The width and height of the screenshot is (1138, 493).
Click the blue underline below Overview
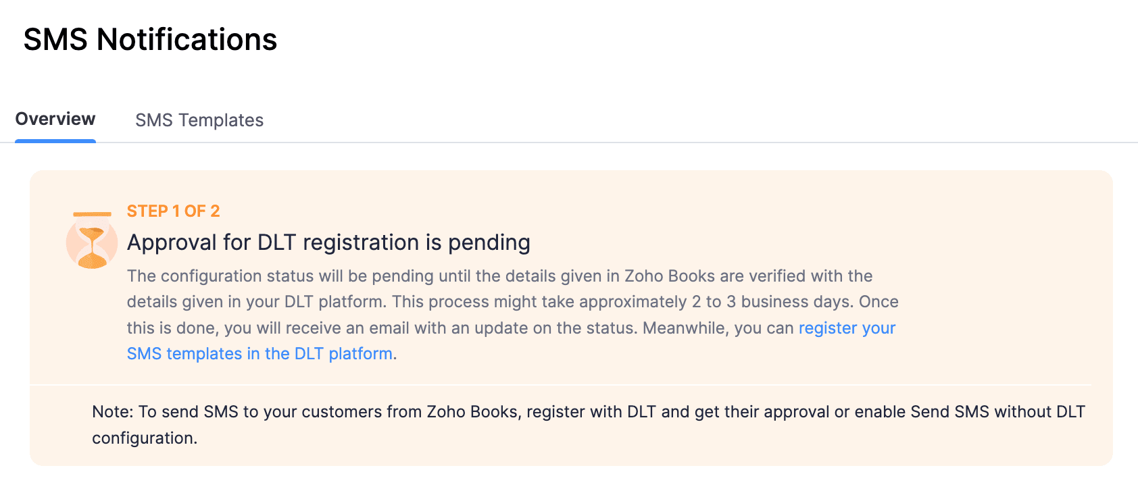56,140
